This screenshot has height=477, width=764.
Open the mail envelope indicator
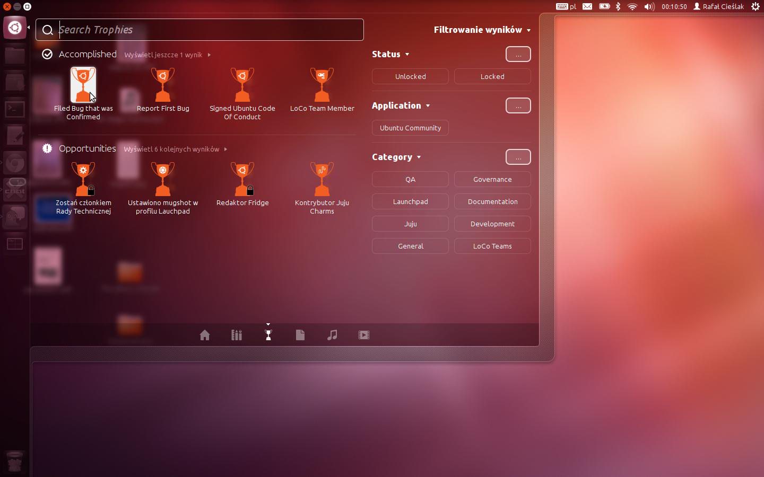[587, 6]
